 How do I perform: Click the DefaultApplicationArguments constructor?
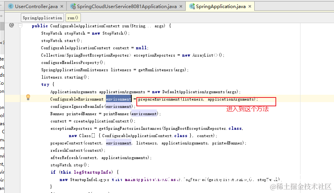click(x=194, y=92)
